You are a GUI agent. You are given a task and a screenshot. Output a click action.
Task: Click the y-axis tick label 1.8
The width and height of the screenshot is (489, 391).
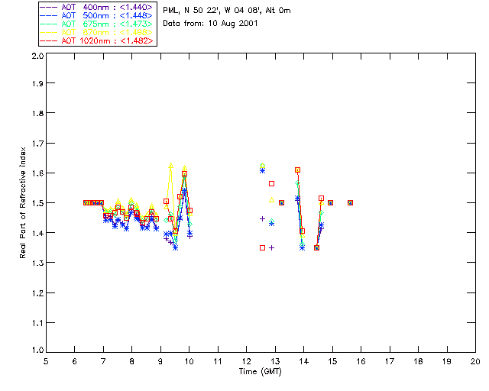tap(37, 113)
